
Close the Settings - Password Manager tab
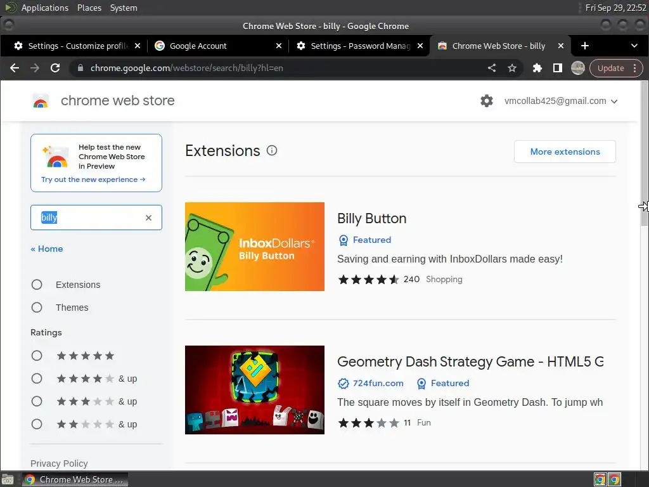(420, 46)
